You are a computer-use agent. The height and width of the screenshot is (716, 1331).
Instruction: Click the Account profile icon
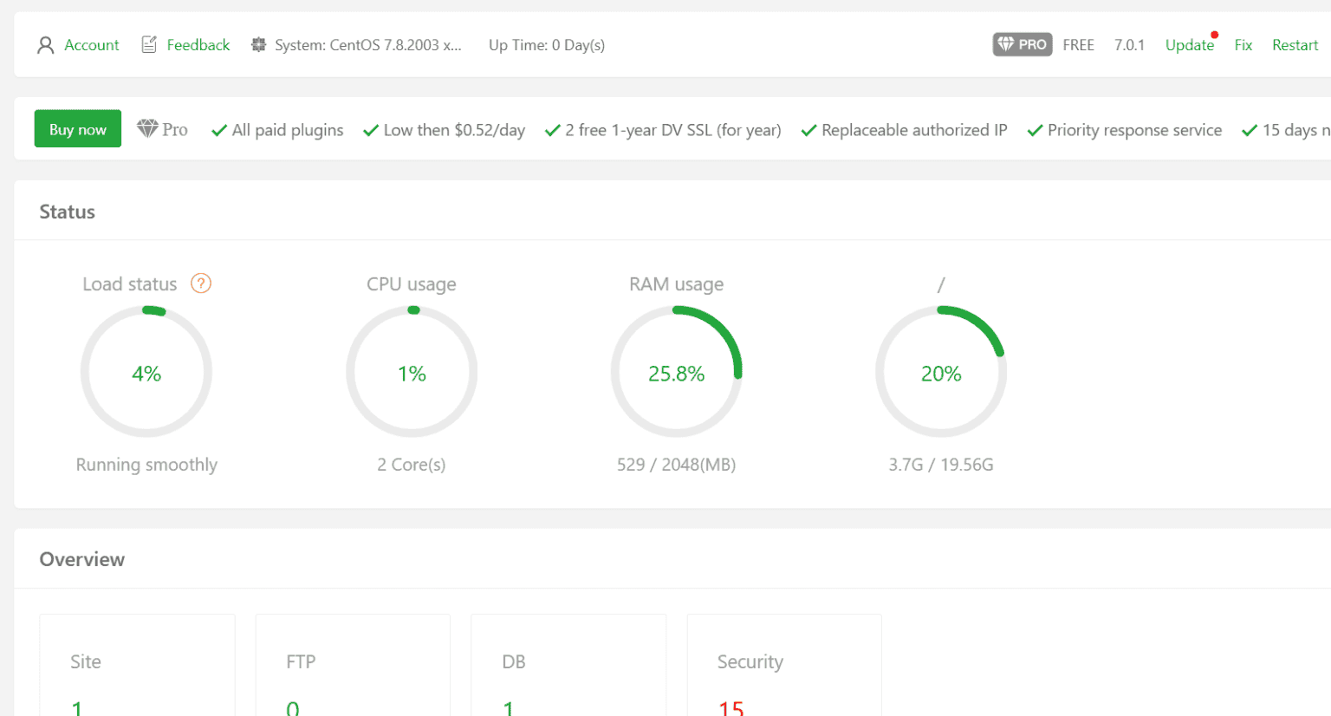click(45, 44)
